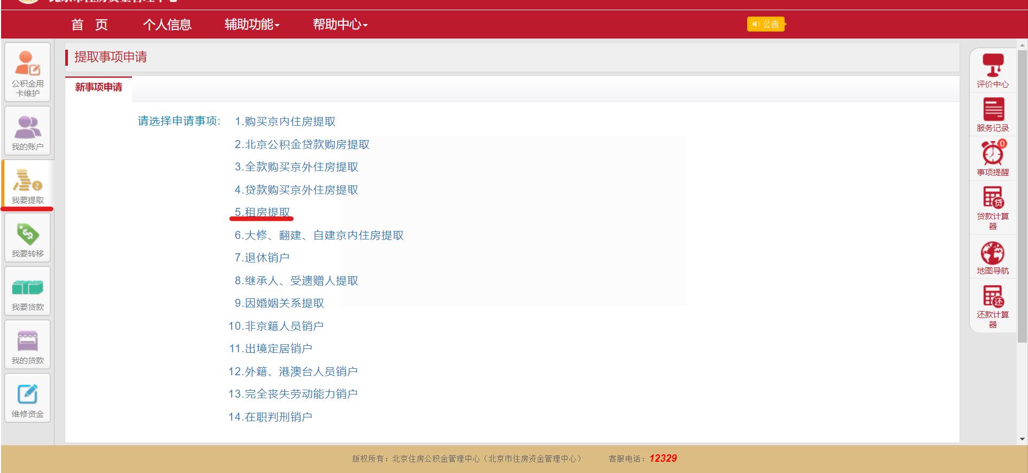This screenshot has height=473, width=1028.
Task: Open 事项提醒 alarm clock icon
Action: coord(993,159)
